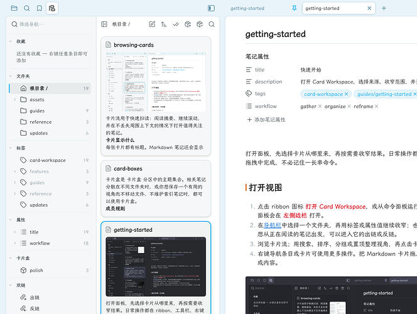Select the card-workspace tag in navigation
Image resolution: width=417 pixels, height=314 pixels.
pyautogui.click(x=50, y=160)
